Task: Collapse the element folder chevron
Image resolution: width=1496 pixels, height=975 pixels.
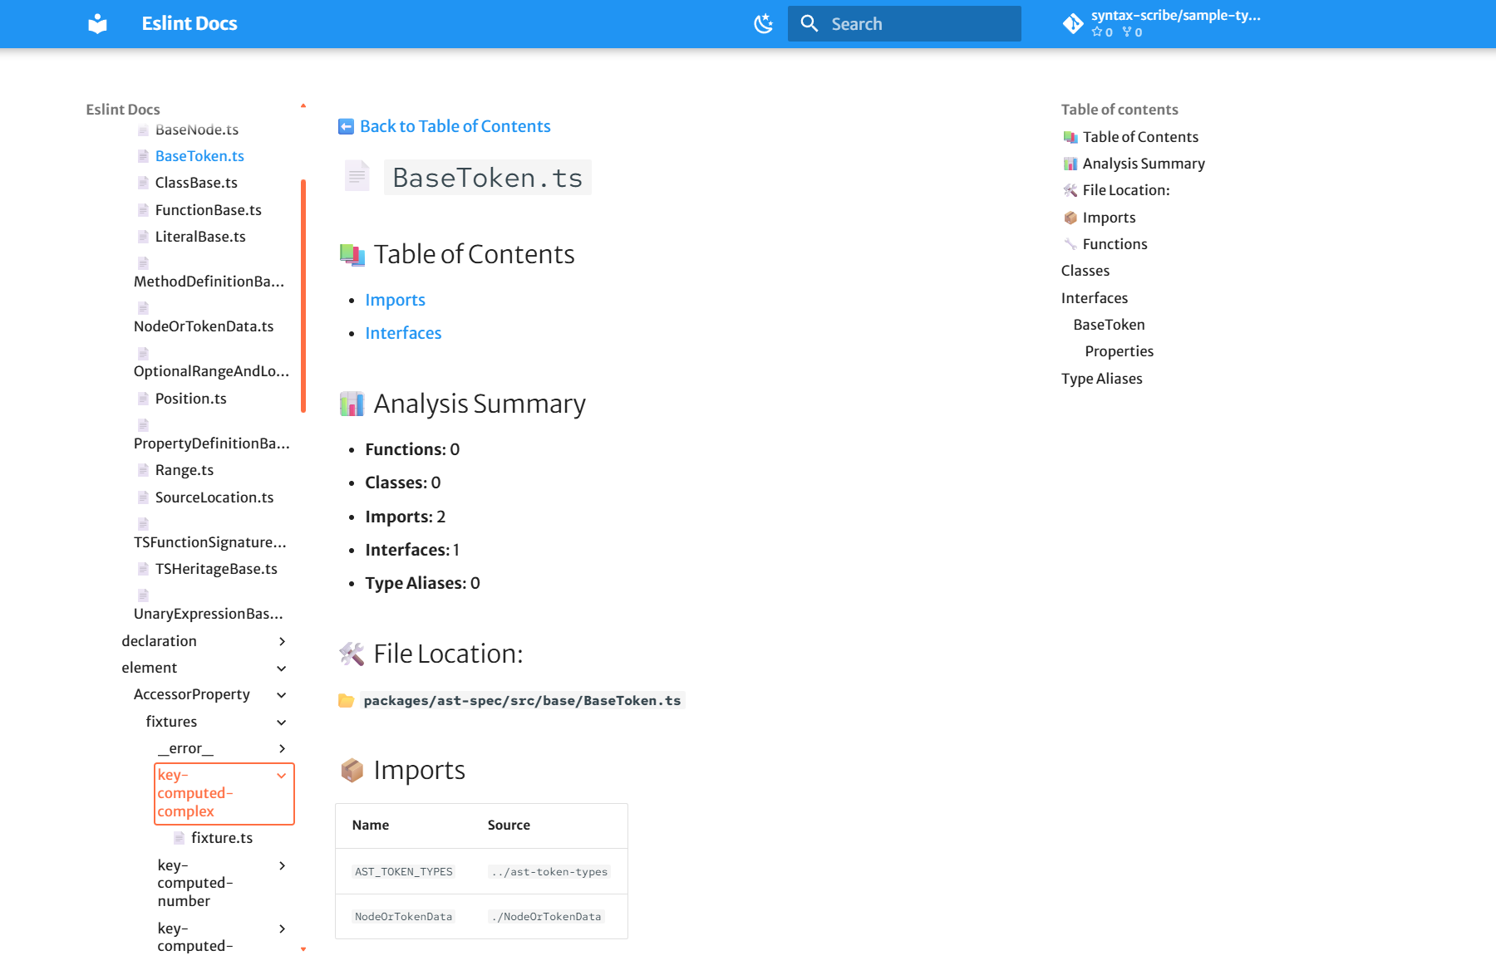Action: point(282,669)
